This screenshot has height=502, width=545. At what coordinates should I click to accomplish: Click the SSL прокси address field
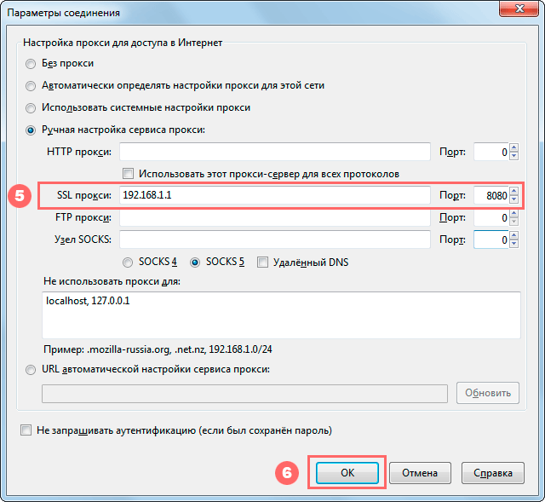tap(274, 196)
